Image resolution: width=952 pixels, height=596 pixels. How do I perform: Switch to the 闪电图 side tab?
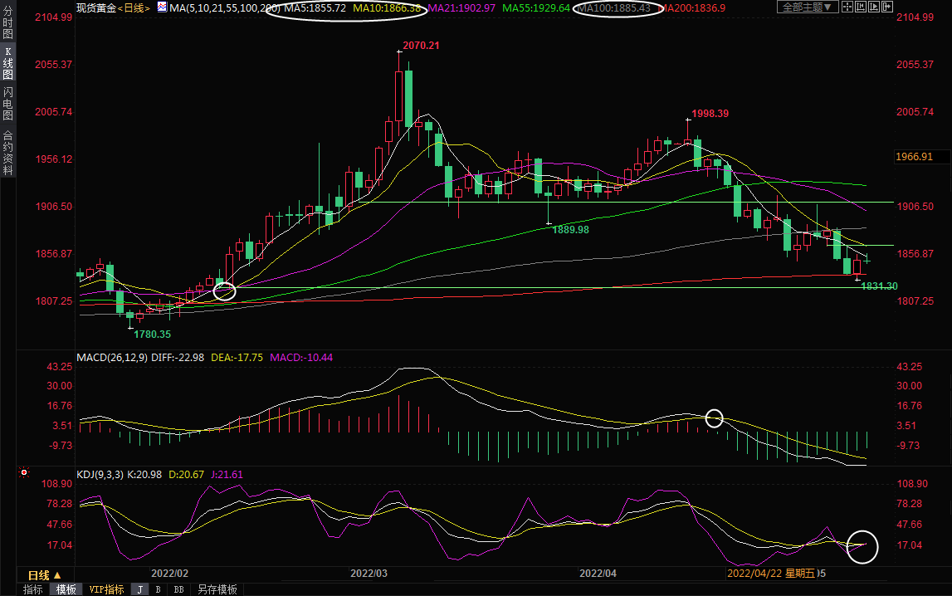pyautogui.click(x=7, y=104)
